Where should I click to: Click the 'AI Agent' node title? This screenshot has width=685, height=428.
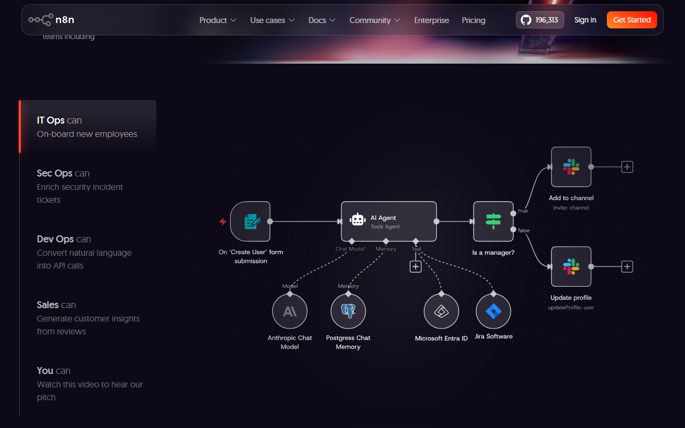[383, 218]
